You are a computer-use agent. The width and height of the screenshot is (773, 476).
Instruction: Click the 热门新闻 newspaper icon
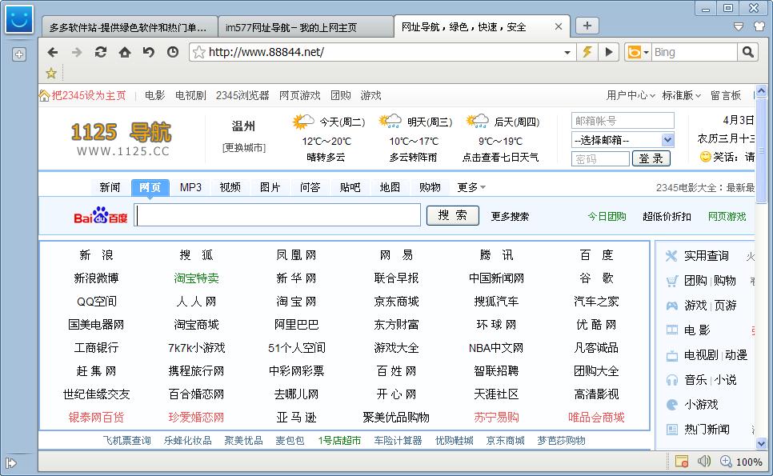coord(672,429)
